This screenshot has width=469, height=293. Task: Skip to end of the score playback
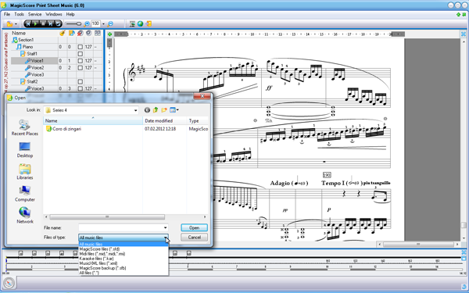(x=51, y=23)
